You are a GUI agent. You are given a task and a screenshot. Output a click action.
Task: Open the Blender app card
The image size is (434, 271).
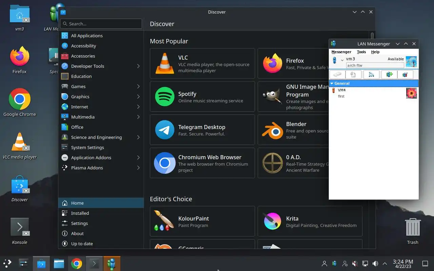click(x=293, y=130)
